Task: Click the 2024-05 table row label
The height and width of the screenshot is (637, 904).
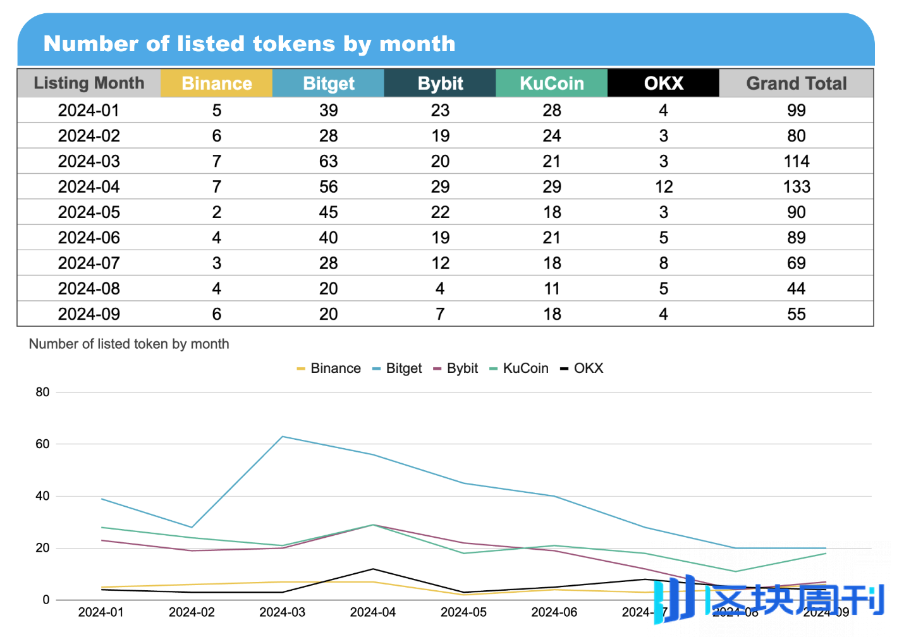Action: pyautogui.click(x=89, y=212)
